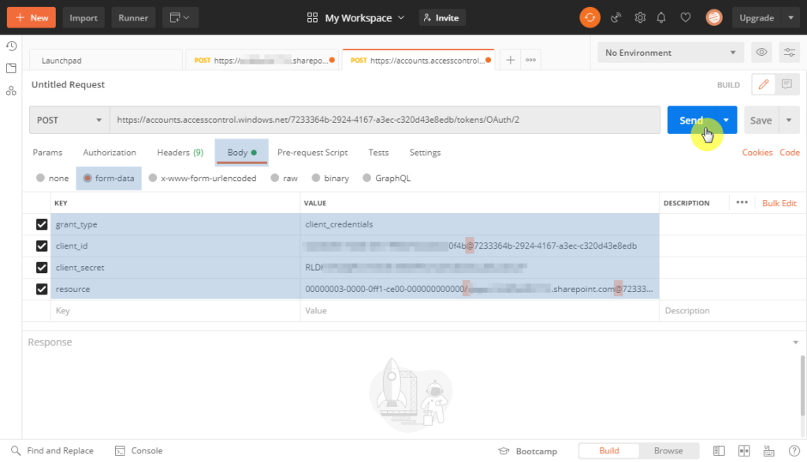The image size is (807, 462).
Task: Open the Cookies link
Action: pos(757,152)
